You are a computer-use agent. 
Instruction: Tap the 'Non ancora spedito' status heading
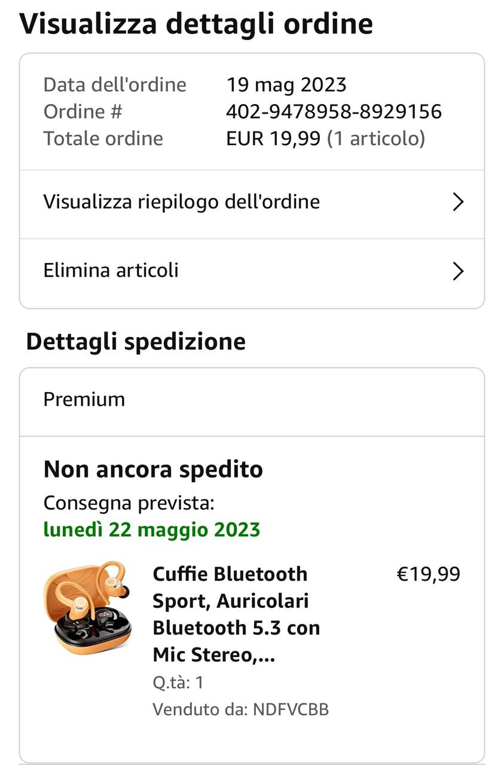coord(153,470)
